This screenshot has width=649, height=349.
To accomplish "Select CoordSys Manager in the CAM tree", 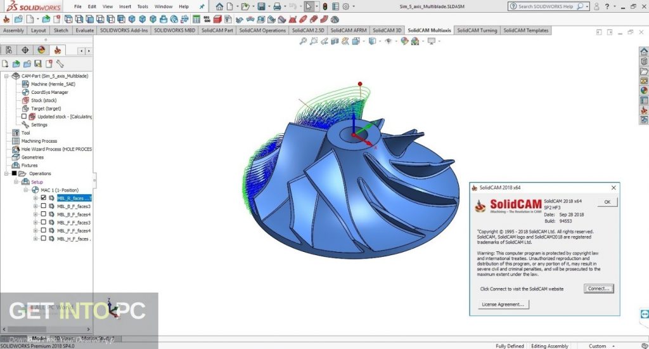I will pos(49,92).
